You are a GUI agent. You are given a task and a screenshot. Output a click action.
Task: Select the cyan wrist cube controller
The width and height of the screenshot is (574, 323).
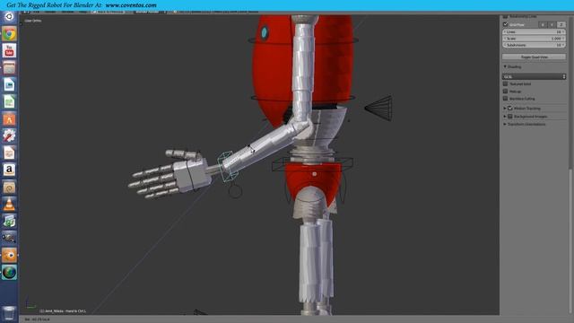coord(228,166)
